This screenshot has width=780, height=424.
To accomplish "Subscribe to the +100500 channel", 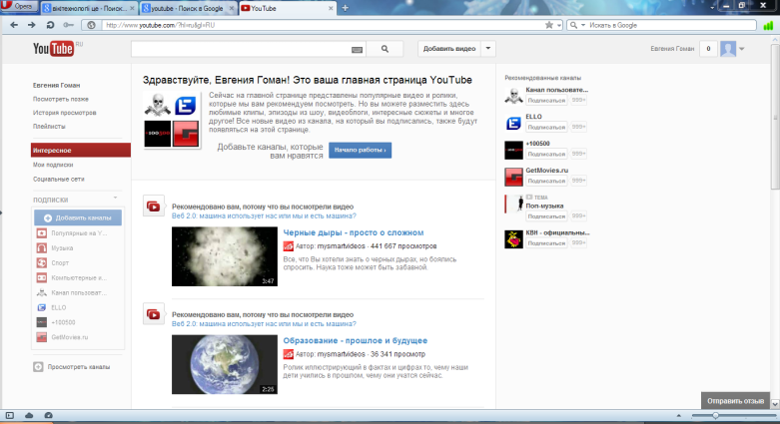I will click(x=546, y=154).
